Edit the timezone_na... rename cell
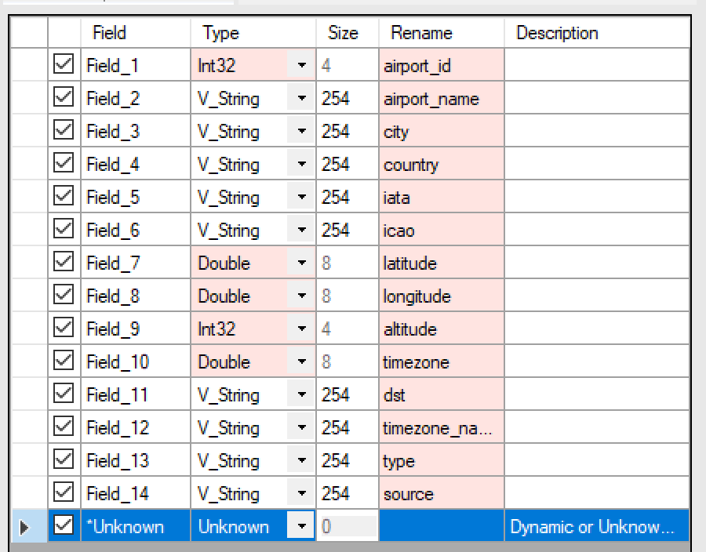706x552 pixels. (442, 427)
